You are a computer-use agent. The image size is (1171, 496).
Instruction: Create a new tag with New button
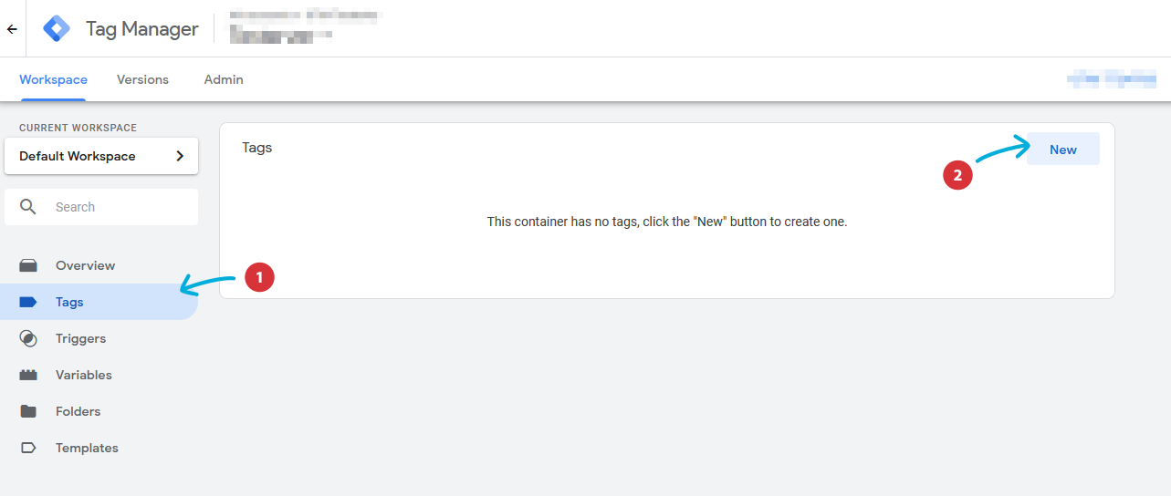pos(1063,150)
